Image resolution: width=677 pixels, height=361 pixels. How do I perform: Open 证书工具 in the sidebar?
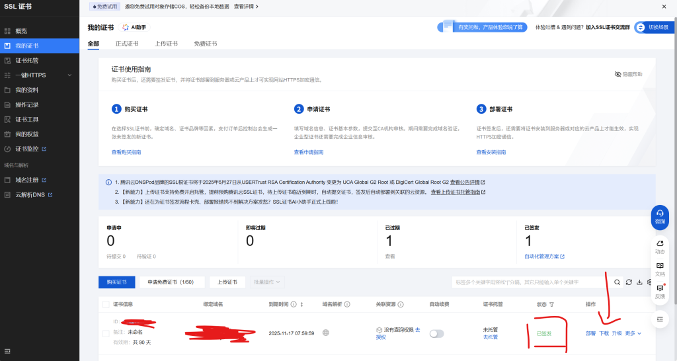(26, 119)
